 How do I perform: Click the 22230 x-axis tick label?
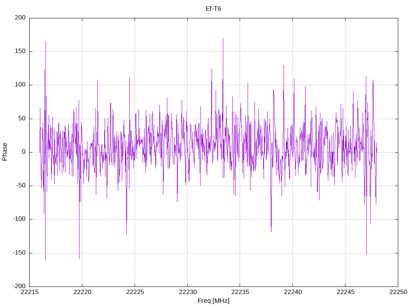point(188,292)
